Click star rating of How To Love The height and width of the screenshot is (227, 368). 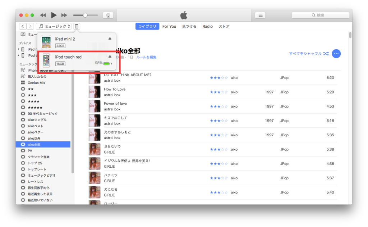click(x=219, y=92)
